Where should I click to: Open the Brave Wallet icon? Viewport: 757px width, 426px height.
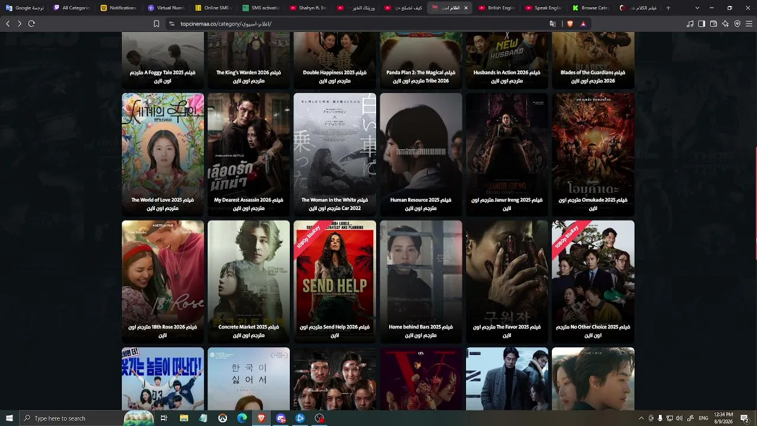point(714,24)
